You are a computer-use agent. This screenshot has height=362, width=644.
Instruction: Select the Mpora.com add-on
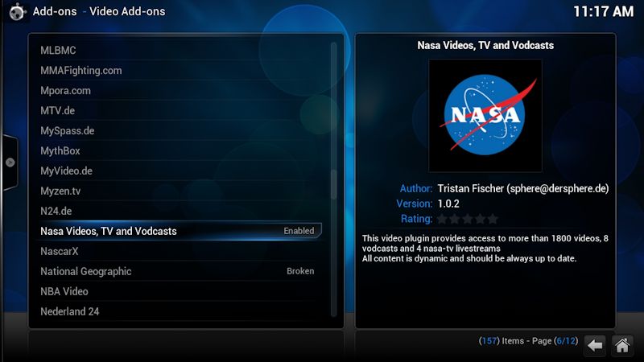(180, 91)
